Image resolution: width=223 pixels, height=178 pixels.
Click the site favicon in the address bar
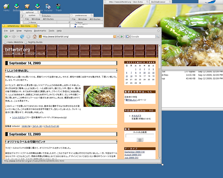pyautogui.click(x=40, y=37)
